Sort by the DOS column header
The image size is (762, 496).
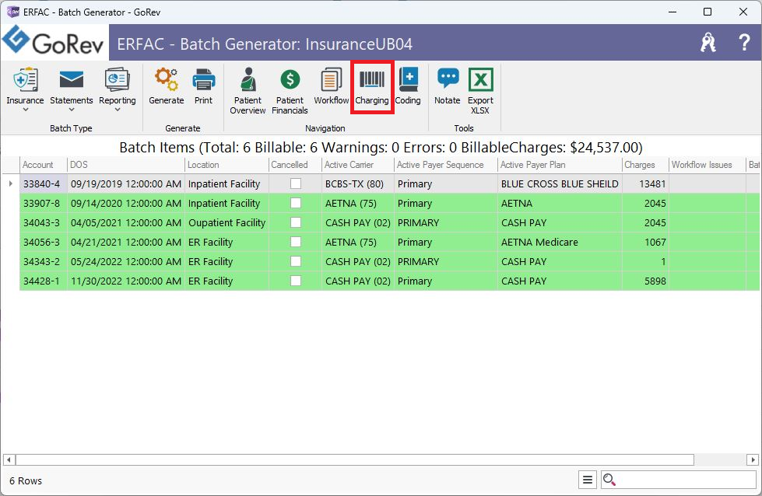click(x=126, y=165)
